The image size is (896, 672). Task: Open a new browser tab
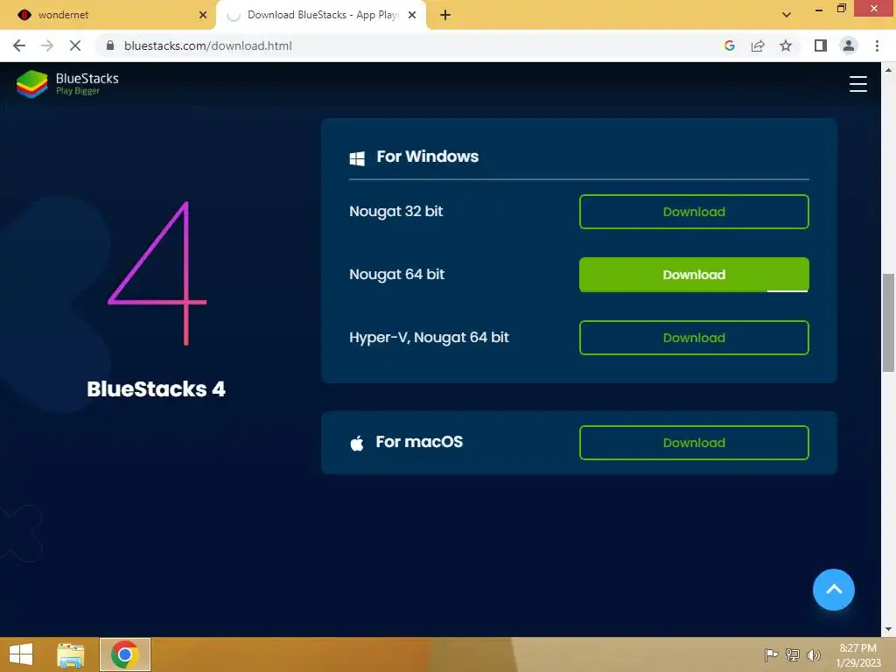tap(445, 15)
